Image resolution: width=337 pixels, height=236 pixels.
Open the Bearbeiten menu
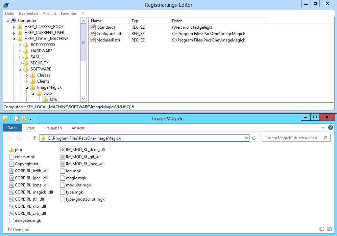click(x=28, y=13)
